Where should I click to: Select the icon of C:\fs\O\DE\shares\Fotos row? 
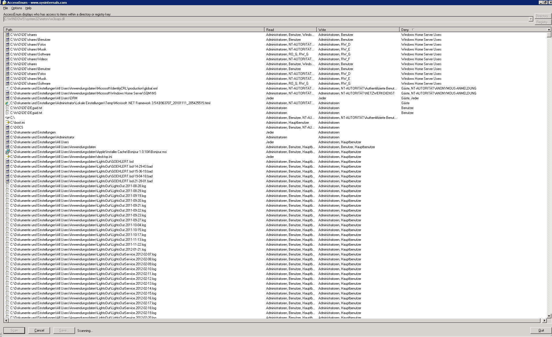point(7,44)
